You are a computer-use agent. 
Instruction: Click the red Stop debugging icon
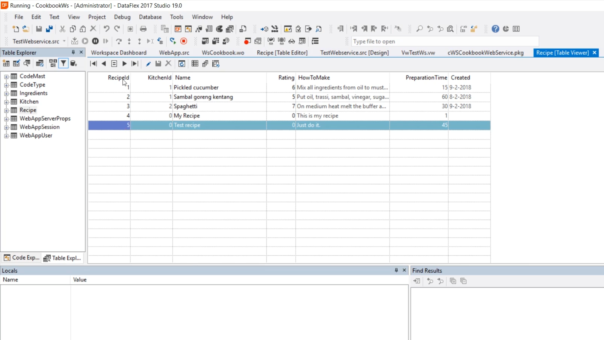pos(184,41)
